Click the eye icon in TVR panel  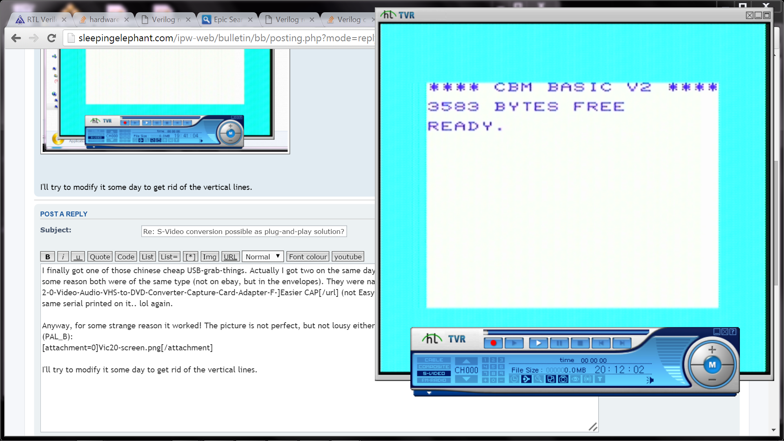click(575, 379)
